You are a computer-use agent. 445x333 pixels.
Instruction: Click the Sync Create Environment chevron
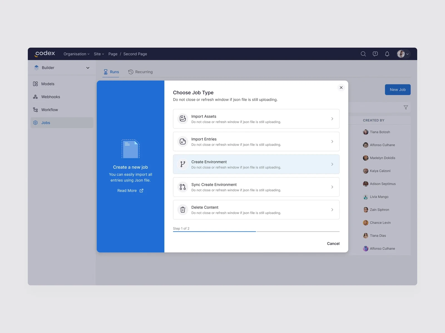pyautogui.click(x=332, y=187)
